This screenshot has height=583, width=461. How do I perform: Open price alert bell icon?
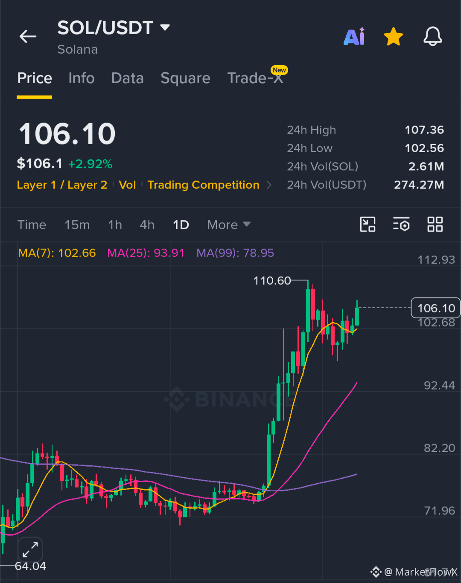[x=432, y=37]
